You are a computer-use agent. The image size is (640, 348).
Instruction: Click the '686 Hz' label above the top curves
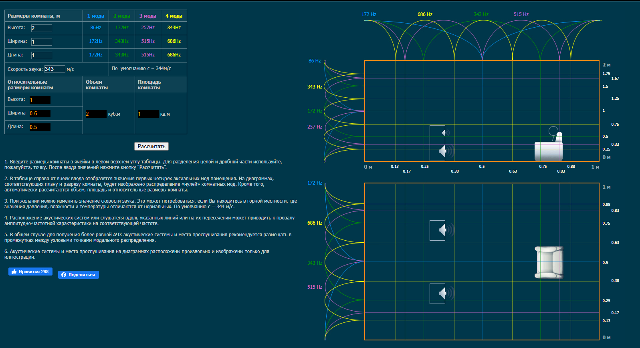425,14
